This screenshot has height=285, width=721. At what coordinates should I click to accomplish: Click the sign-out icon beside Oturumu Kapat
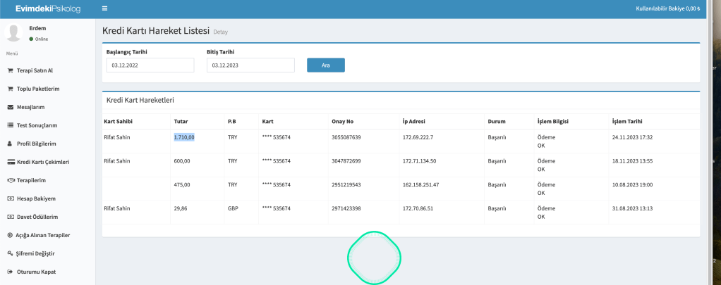coord(10,272)
